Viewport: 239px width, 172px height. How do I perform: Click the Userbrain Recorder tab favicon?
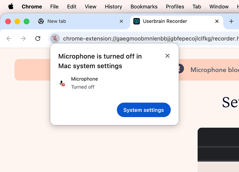pos(137,21)
